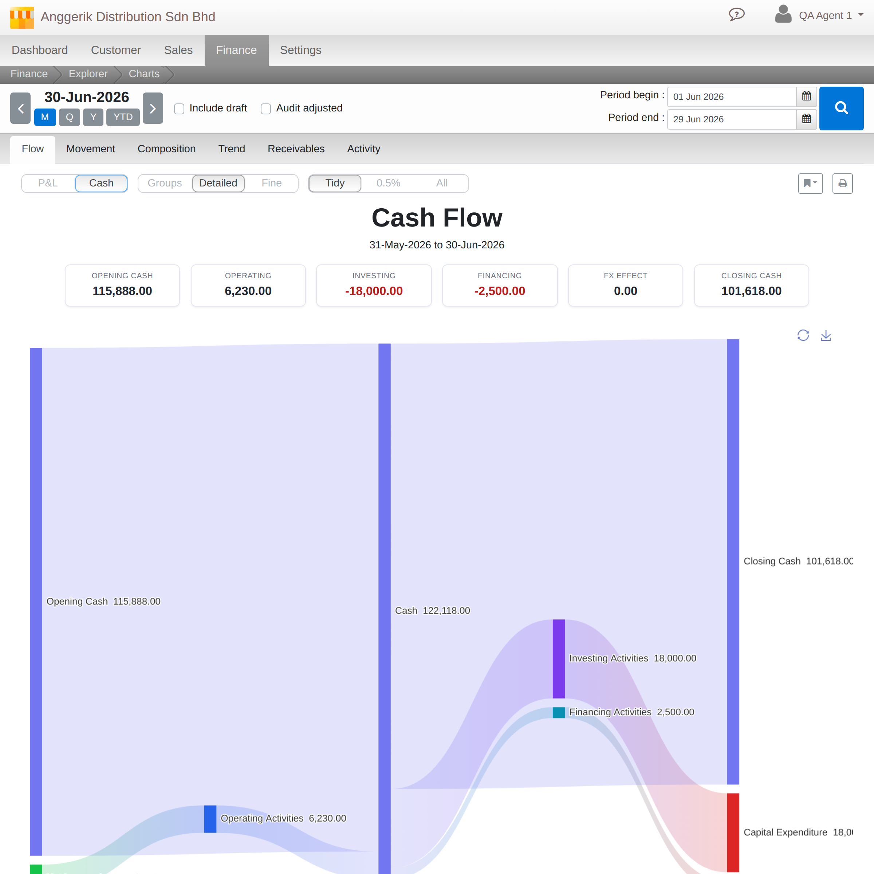Open the Customer menu
874x874 pixels.
(116, 50)
